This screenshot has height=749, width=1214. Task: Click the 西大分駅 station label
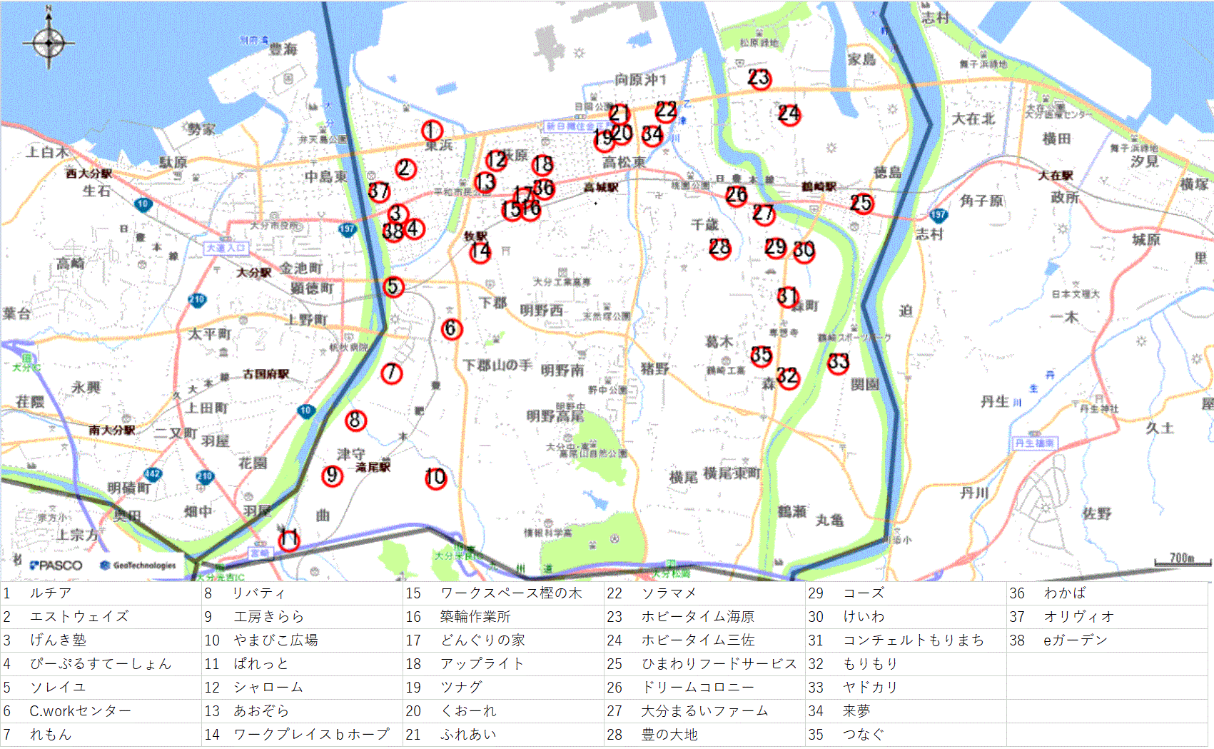click(89, 174)
